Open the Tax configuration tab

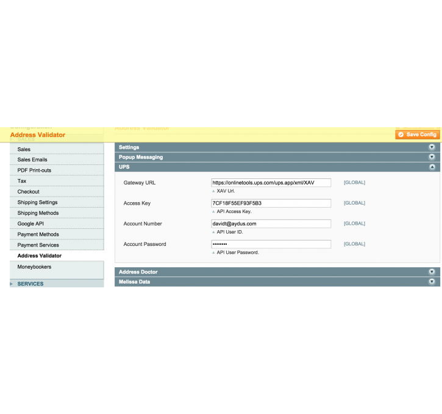[57, 181]
